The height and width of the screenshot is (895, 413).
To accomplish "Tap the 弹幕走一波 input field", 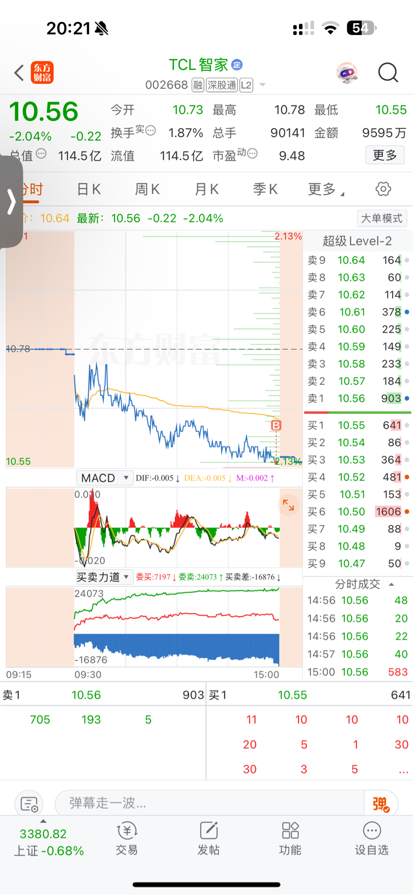I will pyautogui.click(x=210, y=804).
